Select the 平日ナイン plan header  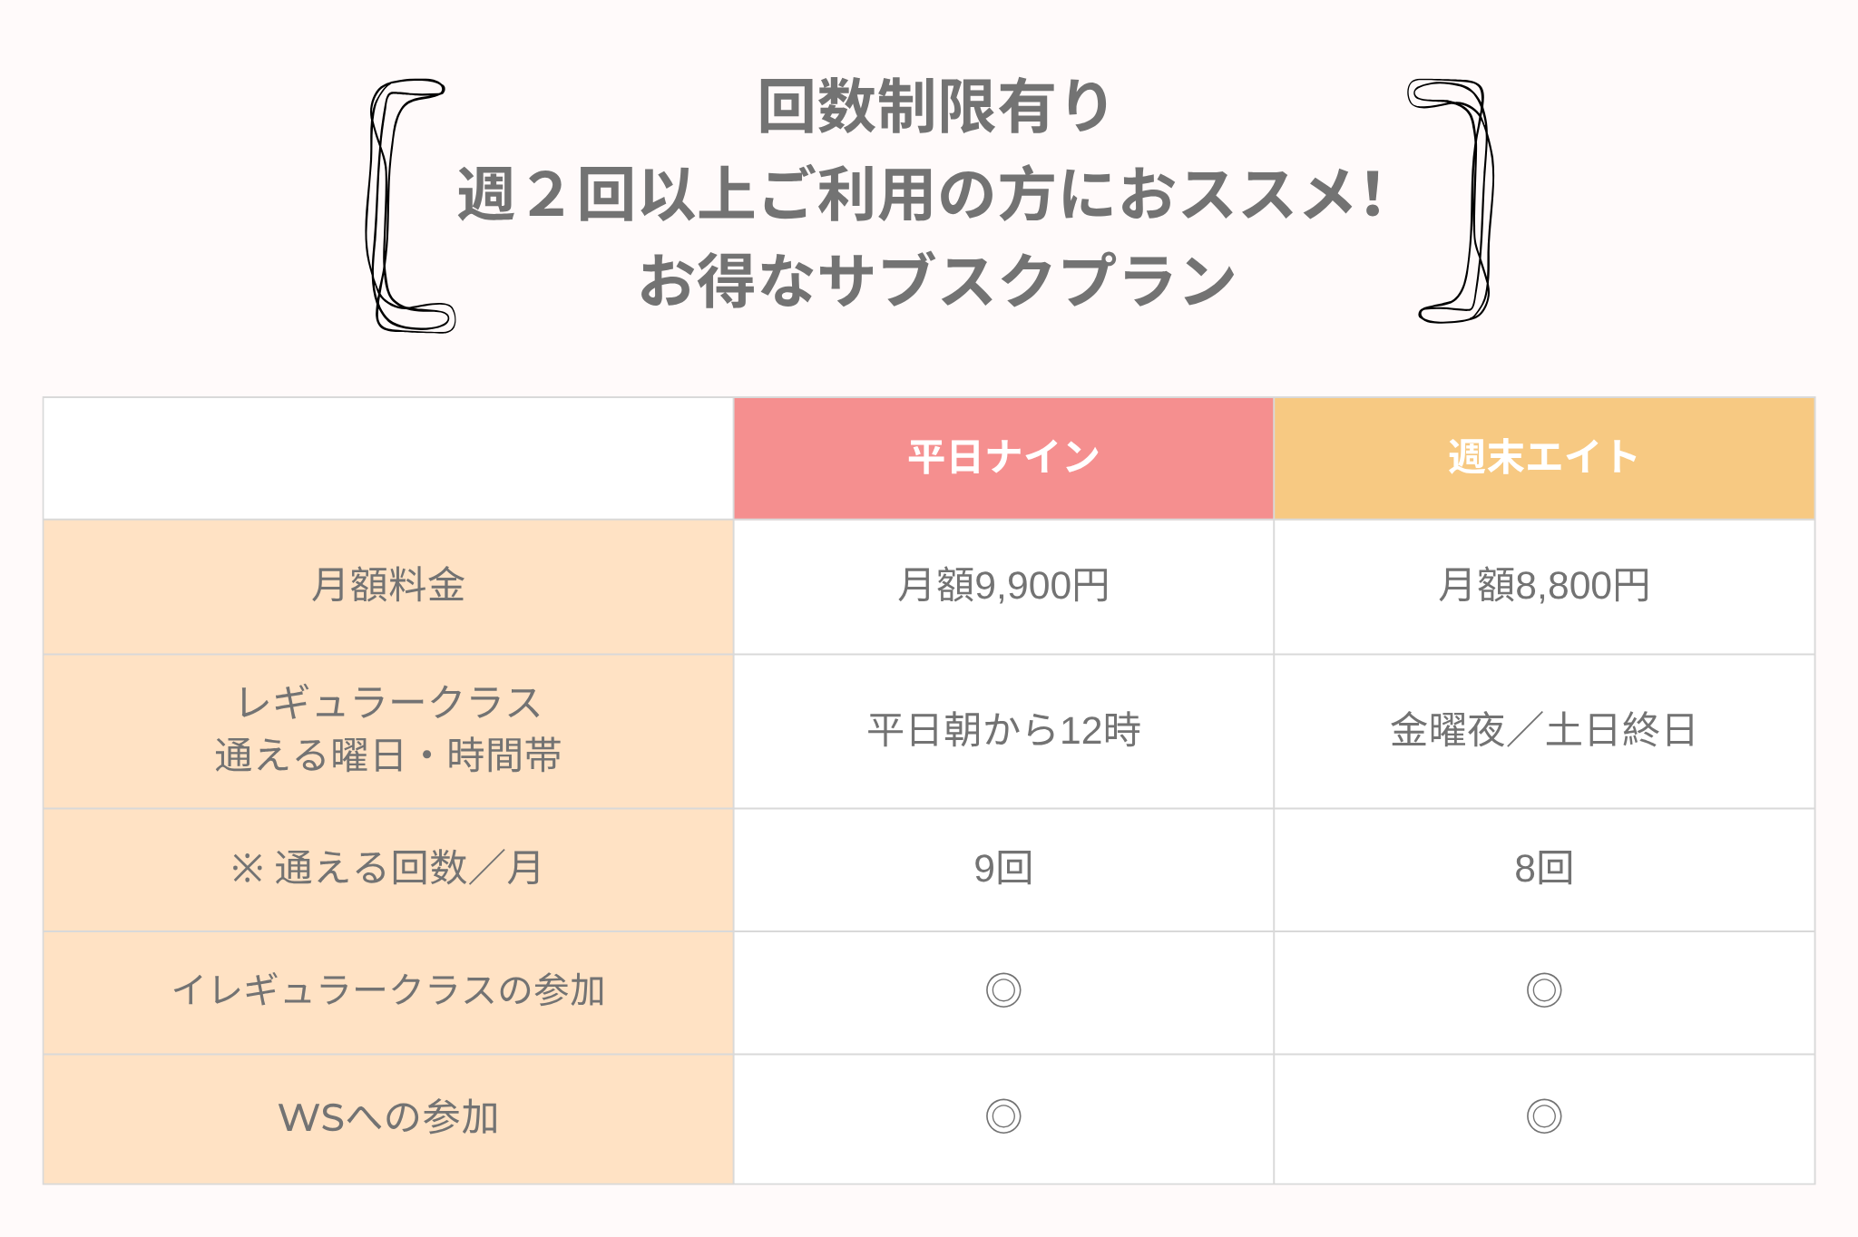pyautogui.click(x=1003, y=458)
